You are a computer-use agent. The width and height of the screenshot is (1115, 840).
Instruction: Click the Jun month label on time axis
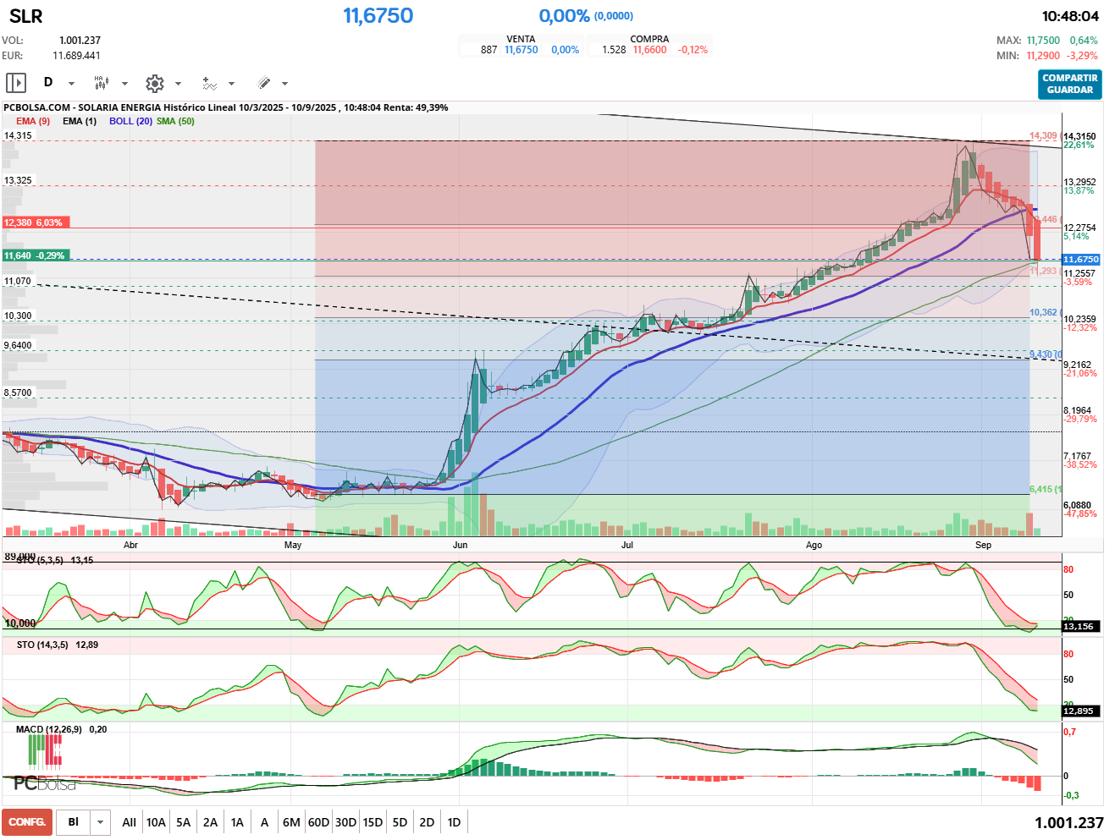pyautogui.click(x=460, y=545)
